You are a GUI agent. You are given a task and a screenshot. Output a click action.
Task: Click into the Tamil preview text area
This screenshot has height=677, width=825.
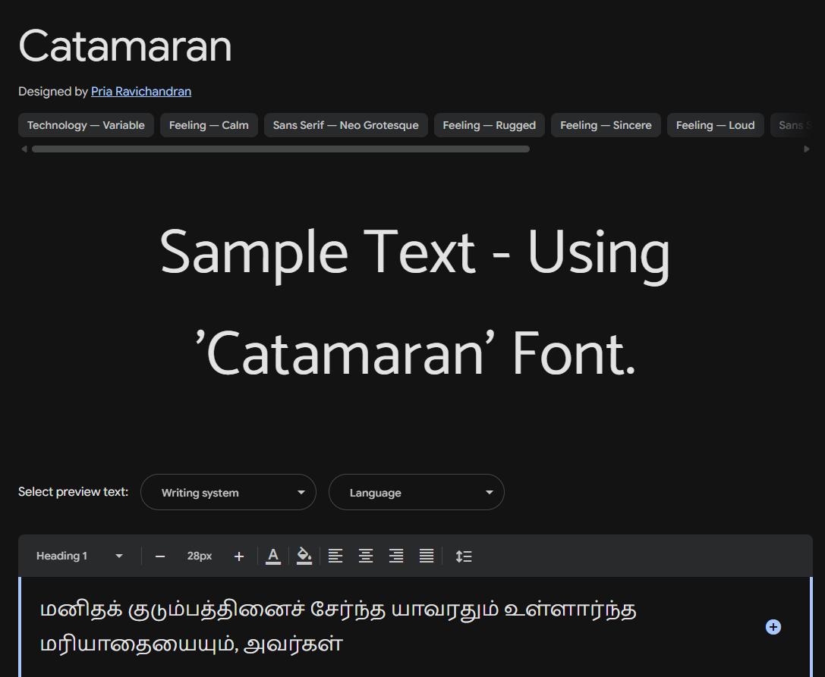pyautogui.click(x=339, y=626)
